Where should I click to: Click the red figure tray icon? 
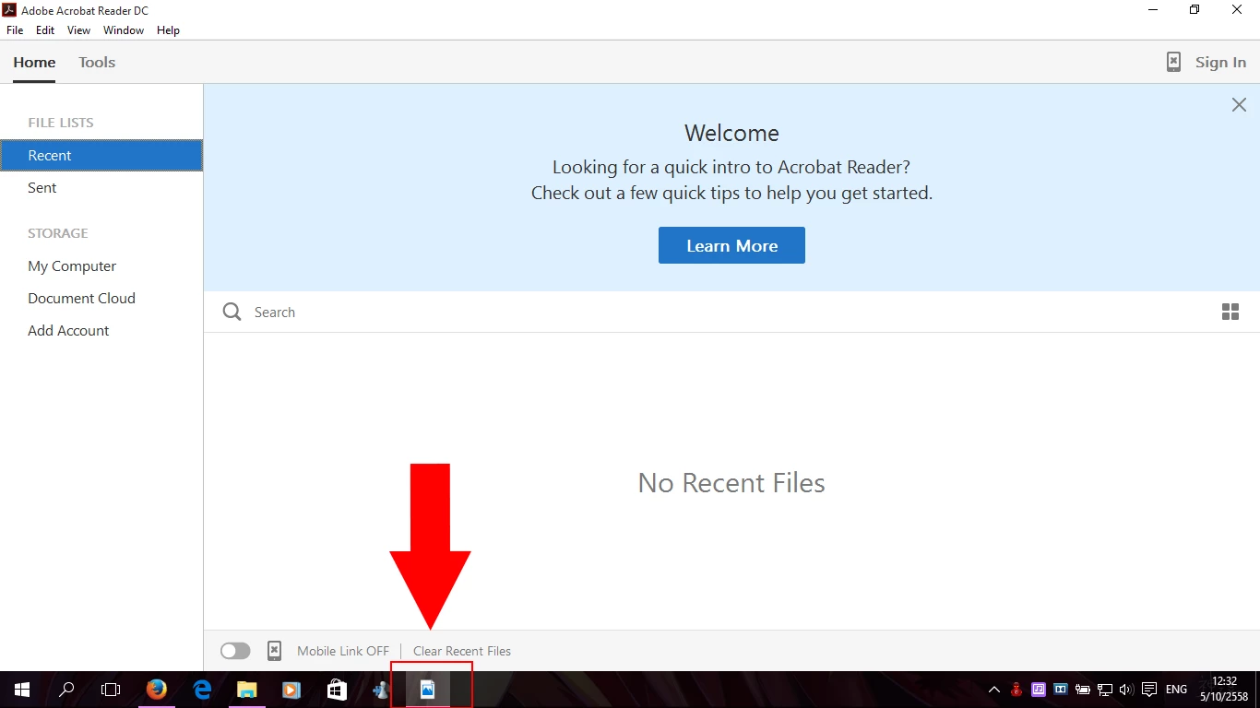pos(1016,690)
